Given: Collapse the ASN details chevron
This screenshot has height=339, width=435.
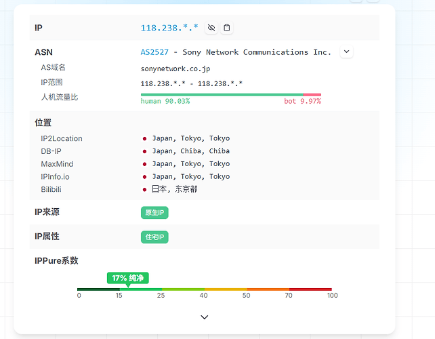Looking at the screenshot, I should point(346,52).
